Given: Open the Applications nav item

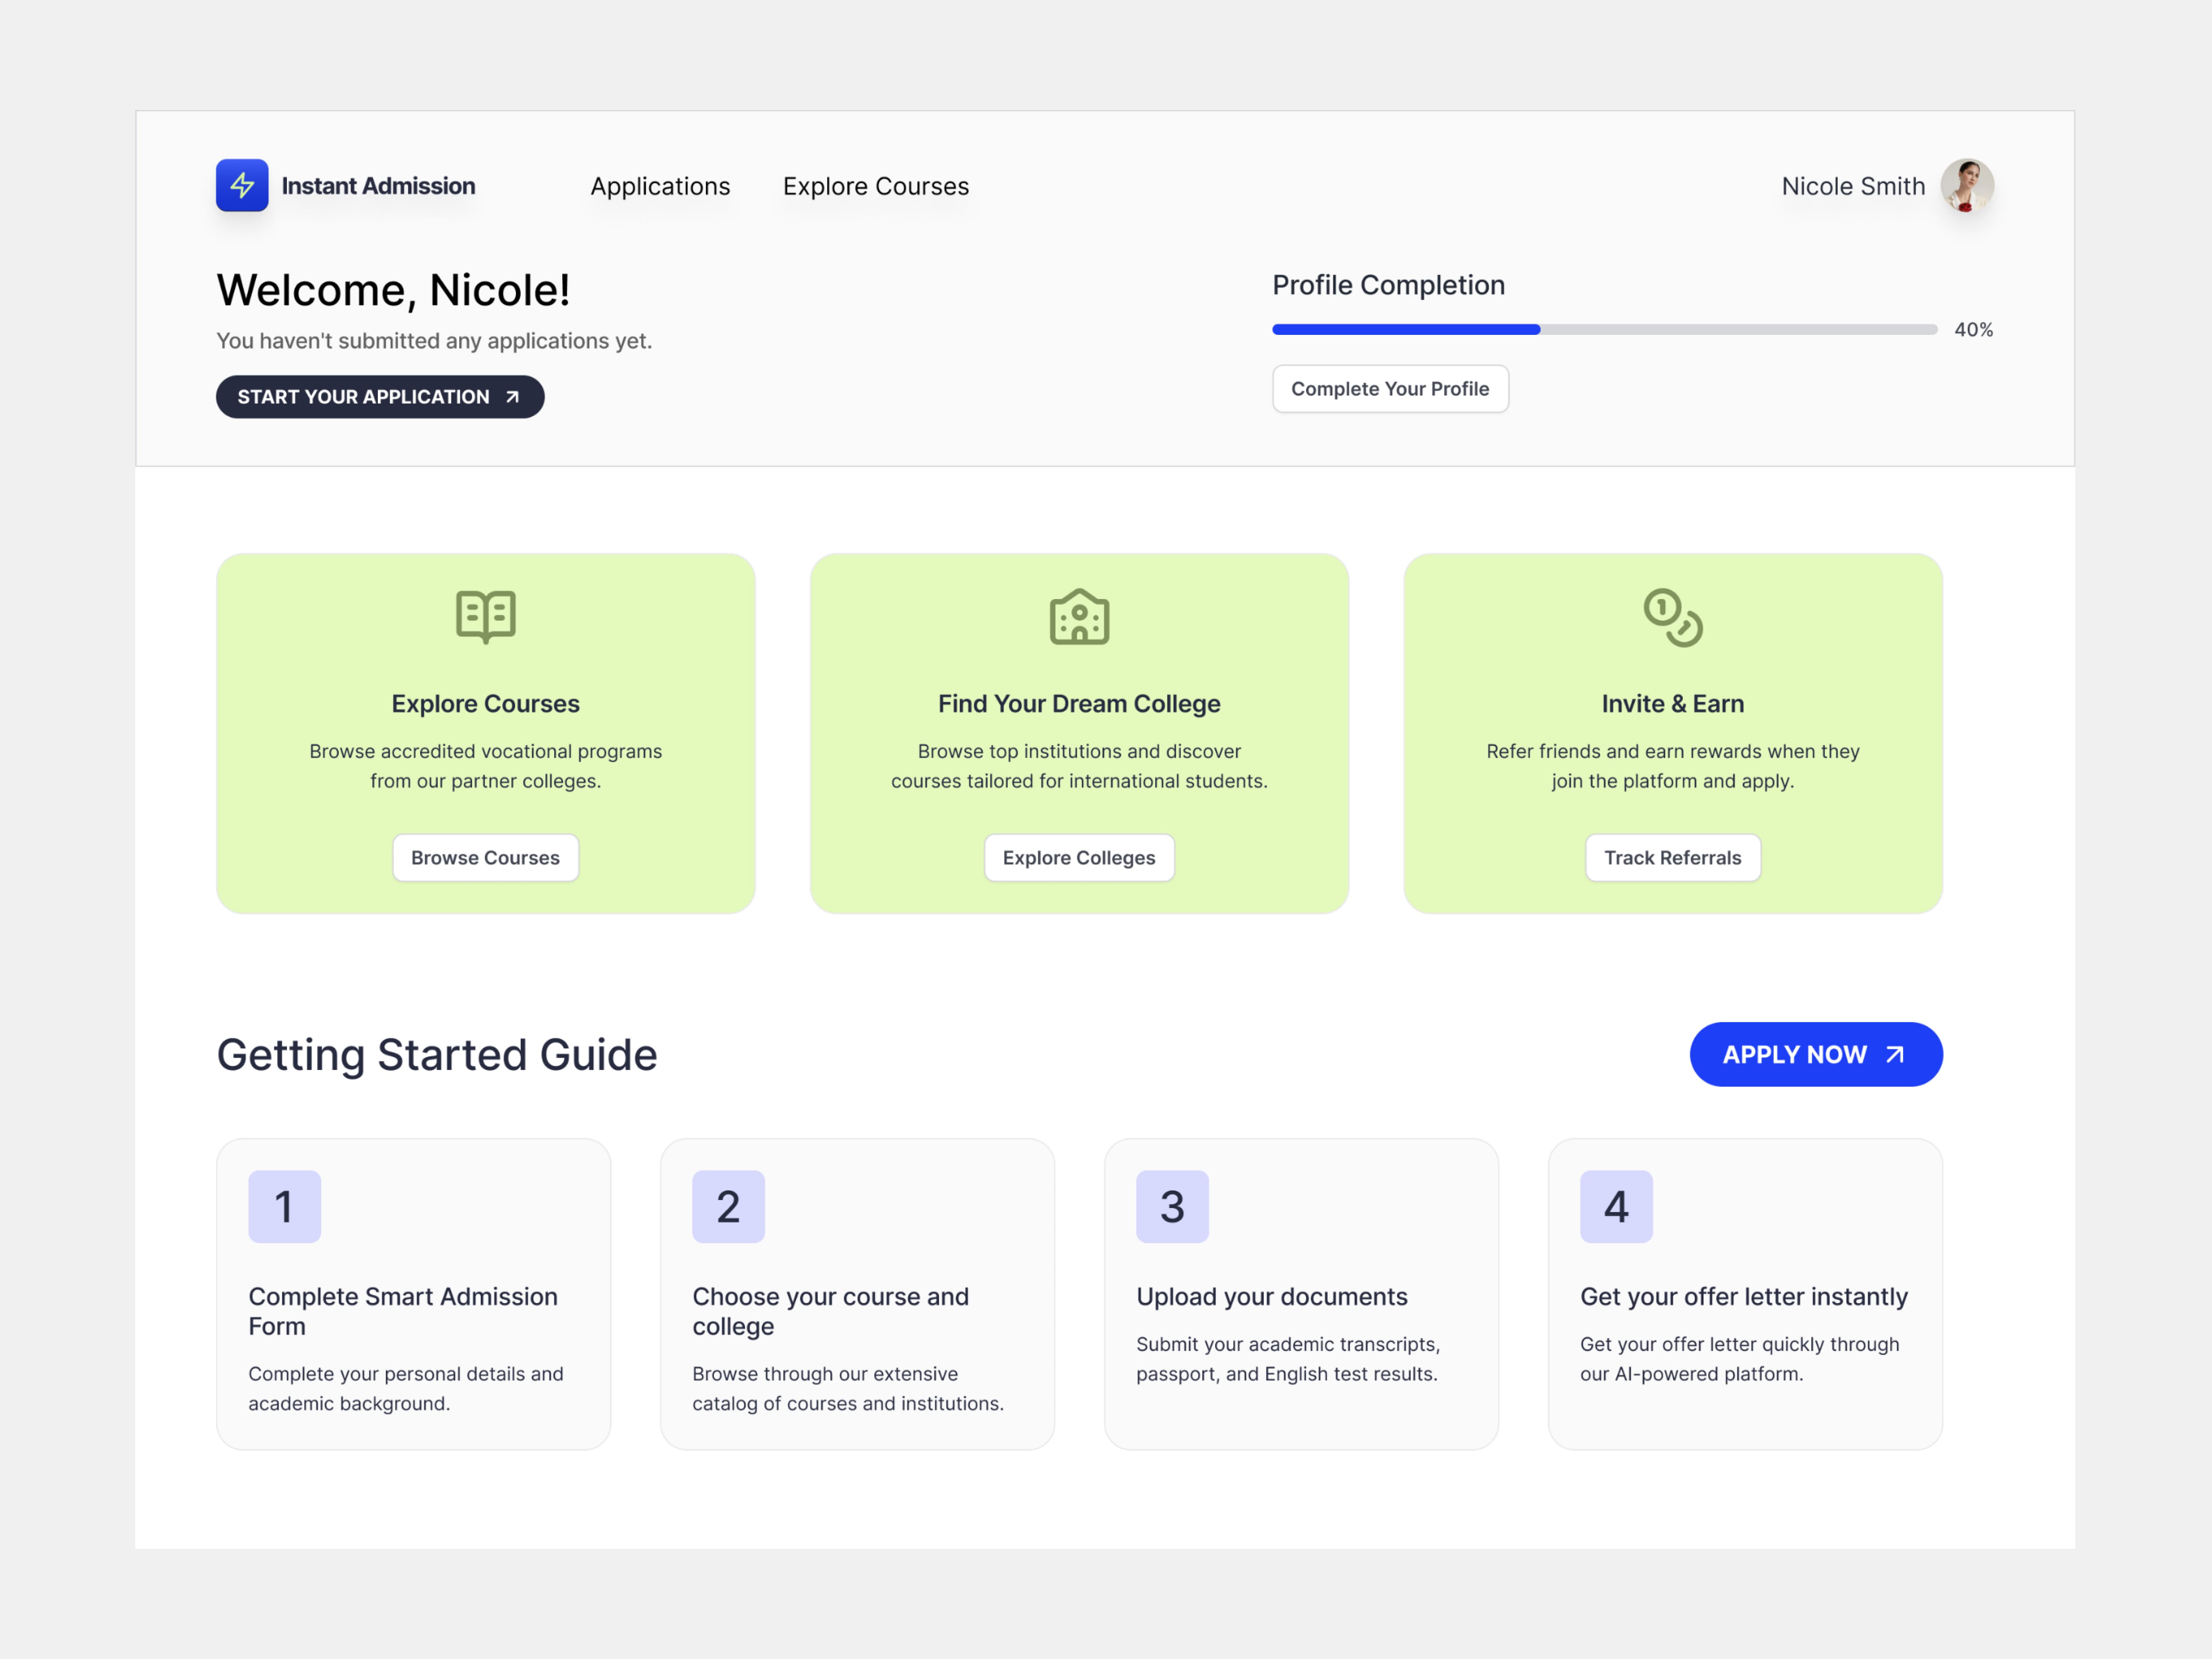Looking at the screenshot, I should pyautogui.click(x=660, y=186).
